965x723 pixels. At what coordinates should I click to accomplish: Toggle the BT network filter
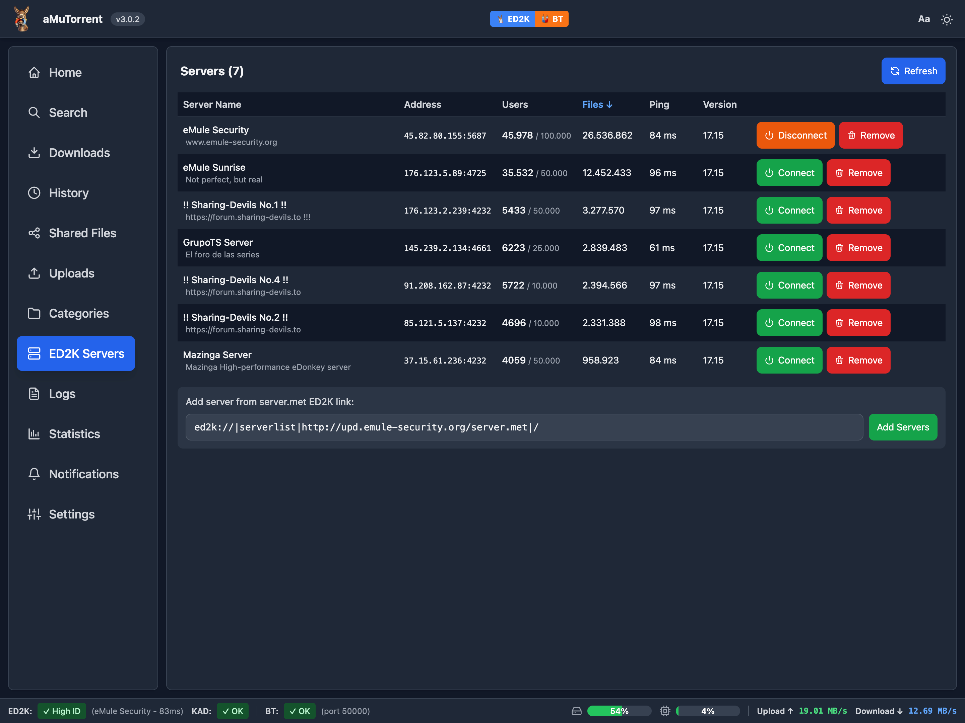(552, 19)
